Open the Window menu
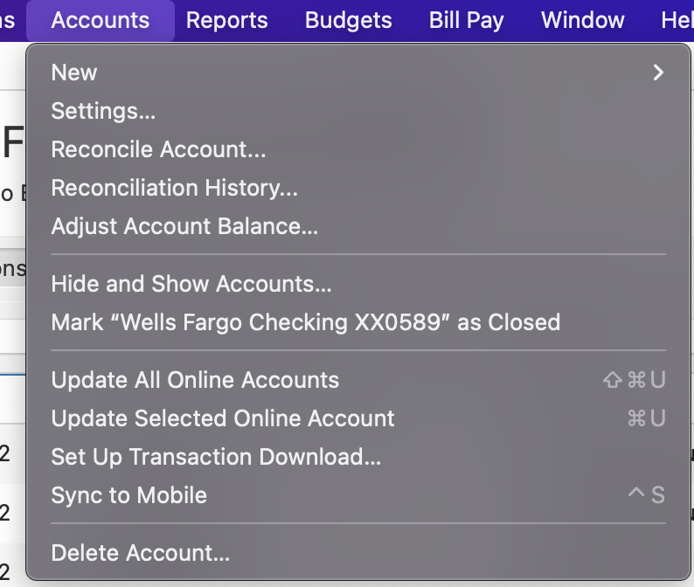Viewport: 694px width, 587px height. click(x=582, y=20)
